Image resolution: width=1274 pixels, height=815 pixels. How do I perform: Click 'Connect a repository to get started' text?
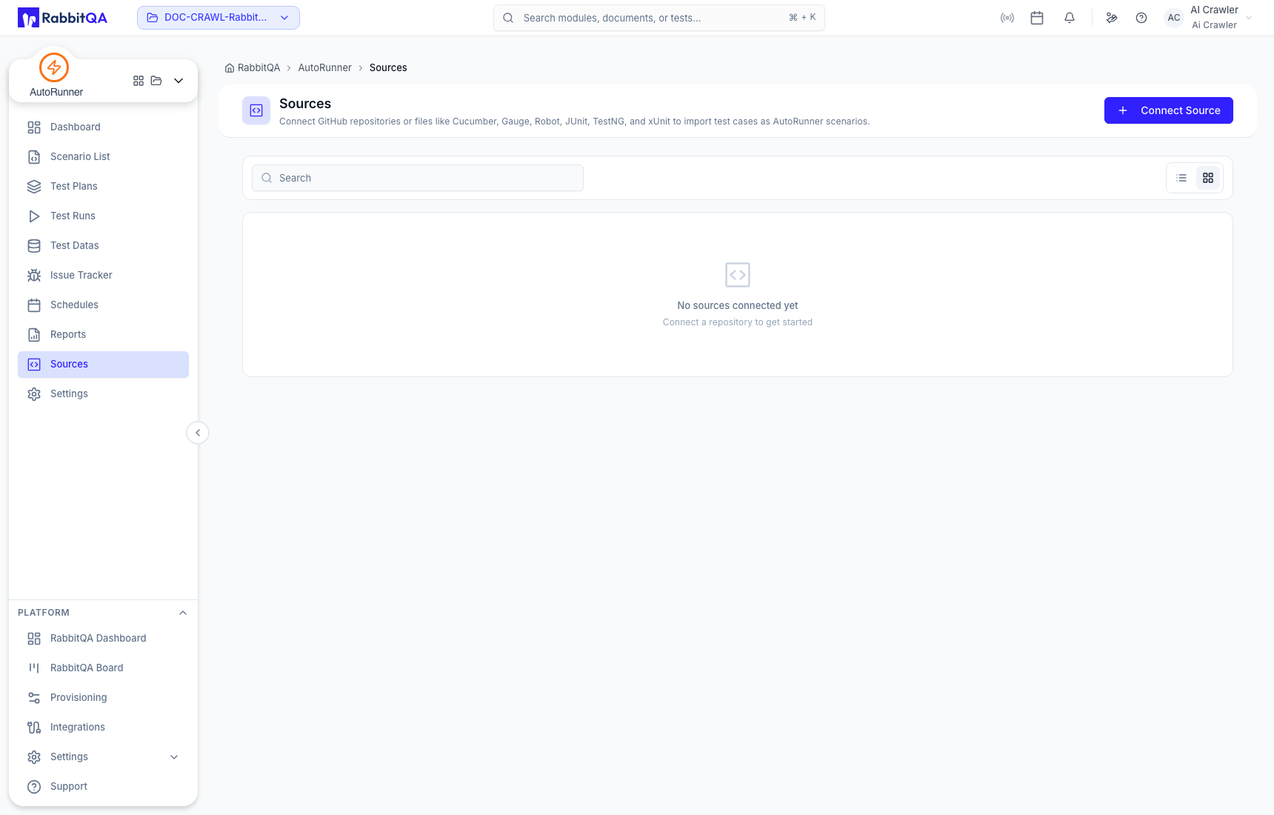pos(738,322)
